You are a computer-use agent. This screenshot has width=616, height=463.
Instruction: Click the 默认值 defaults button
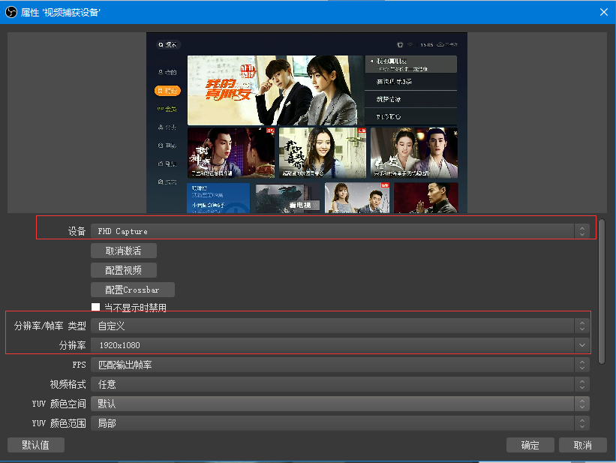pyautogui.click(x=36, y=445)
